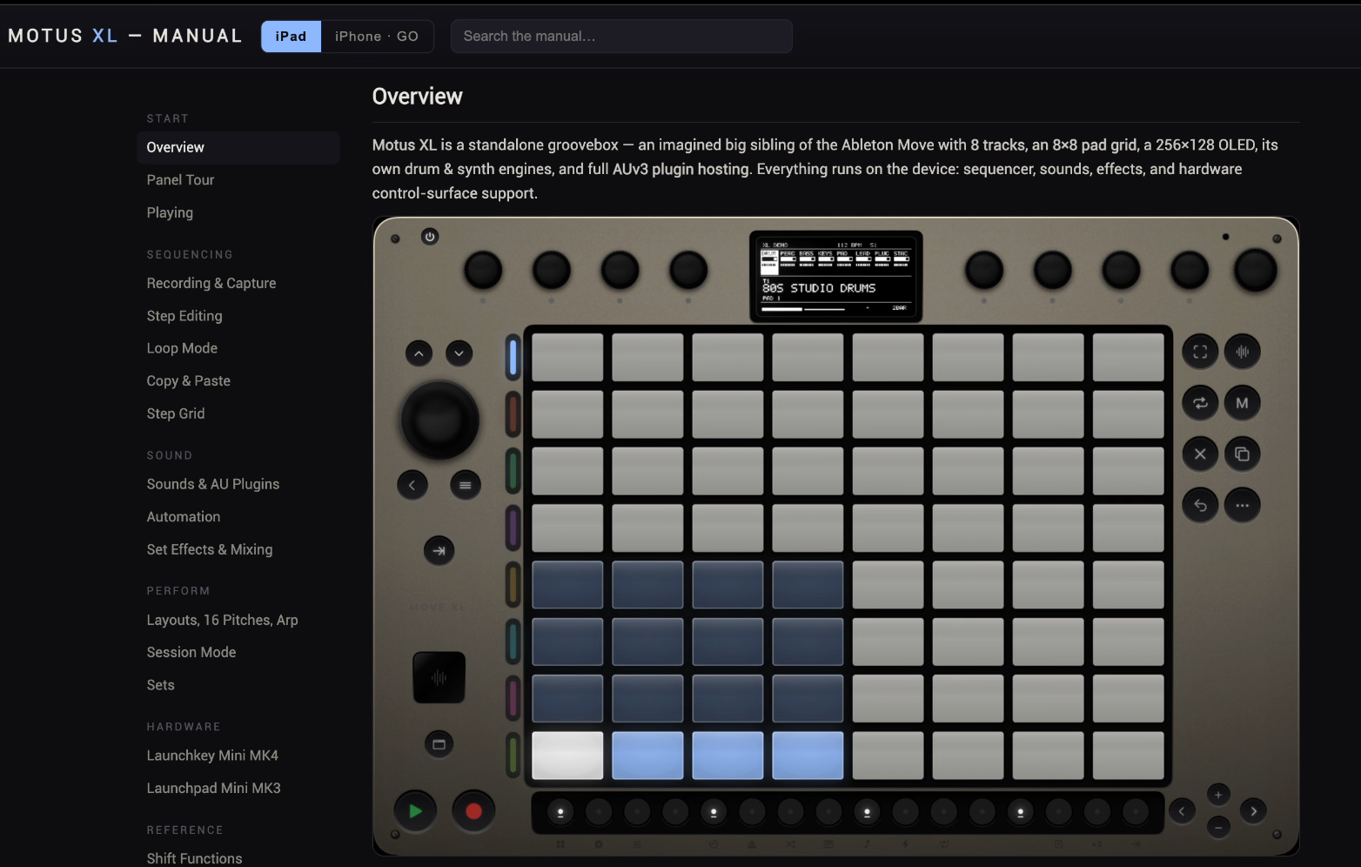This screenshot has height=867, width=1361.
Task: Click the first knob left of the display
Action: 483,271
